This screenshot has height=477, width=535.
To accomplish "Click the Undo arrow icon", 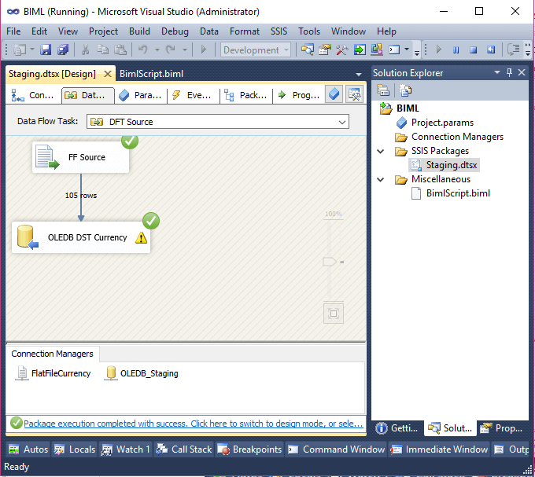I will coord(142,50).
